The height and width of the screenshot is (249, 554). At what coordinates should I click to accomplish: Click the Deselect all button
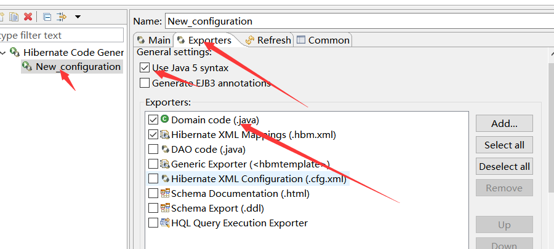[504, 166]
